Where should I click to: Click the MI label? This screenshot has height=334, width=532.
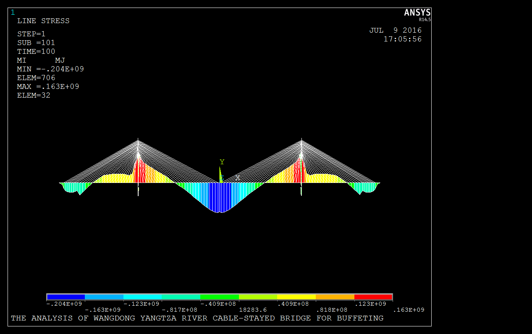pyautogui.click(x=22, y=60)
